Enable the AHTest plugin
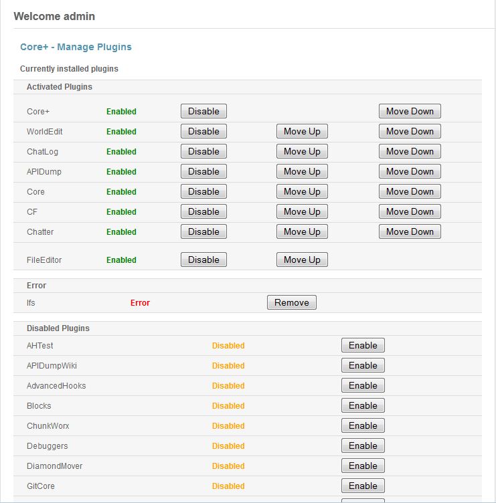 coord(363,345)
